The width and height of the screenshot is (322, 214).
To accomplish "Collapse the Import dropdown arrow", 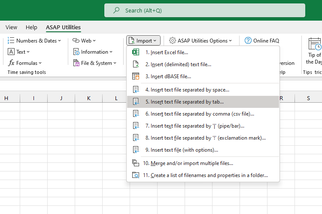I will (x=155, y=41).
